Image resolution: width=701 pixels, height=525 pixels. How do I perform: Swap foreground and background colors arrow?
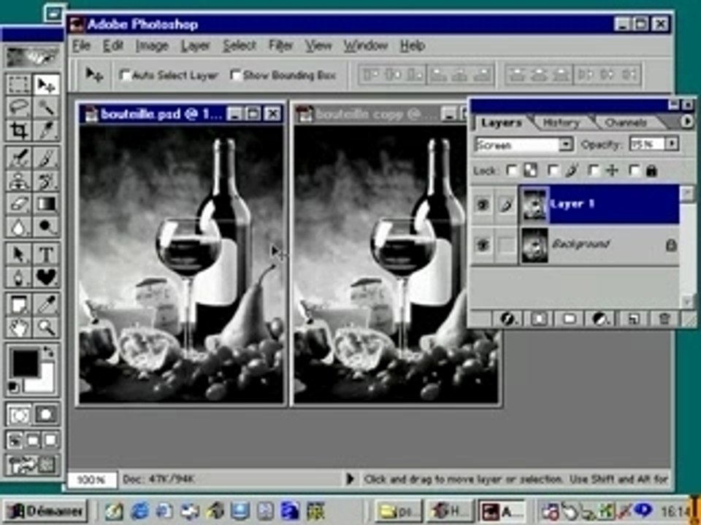pyautogui.click(x=48, y=353)
